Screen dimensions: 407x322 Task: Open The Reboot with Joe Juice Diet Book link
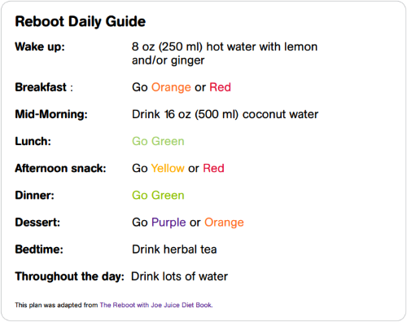click(156, 305)
